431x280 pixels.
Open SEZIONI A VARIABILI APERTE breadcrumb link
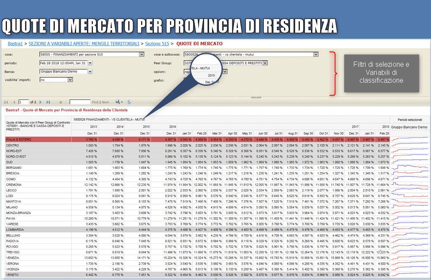click(x=84, y=44)
